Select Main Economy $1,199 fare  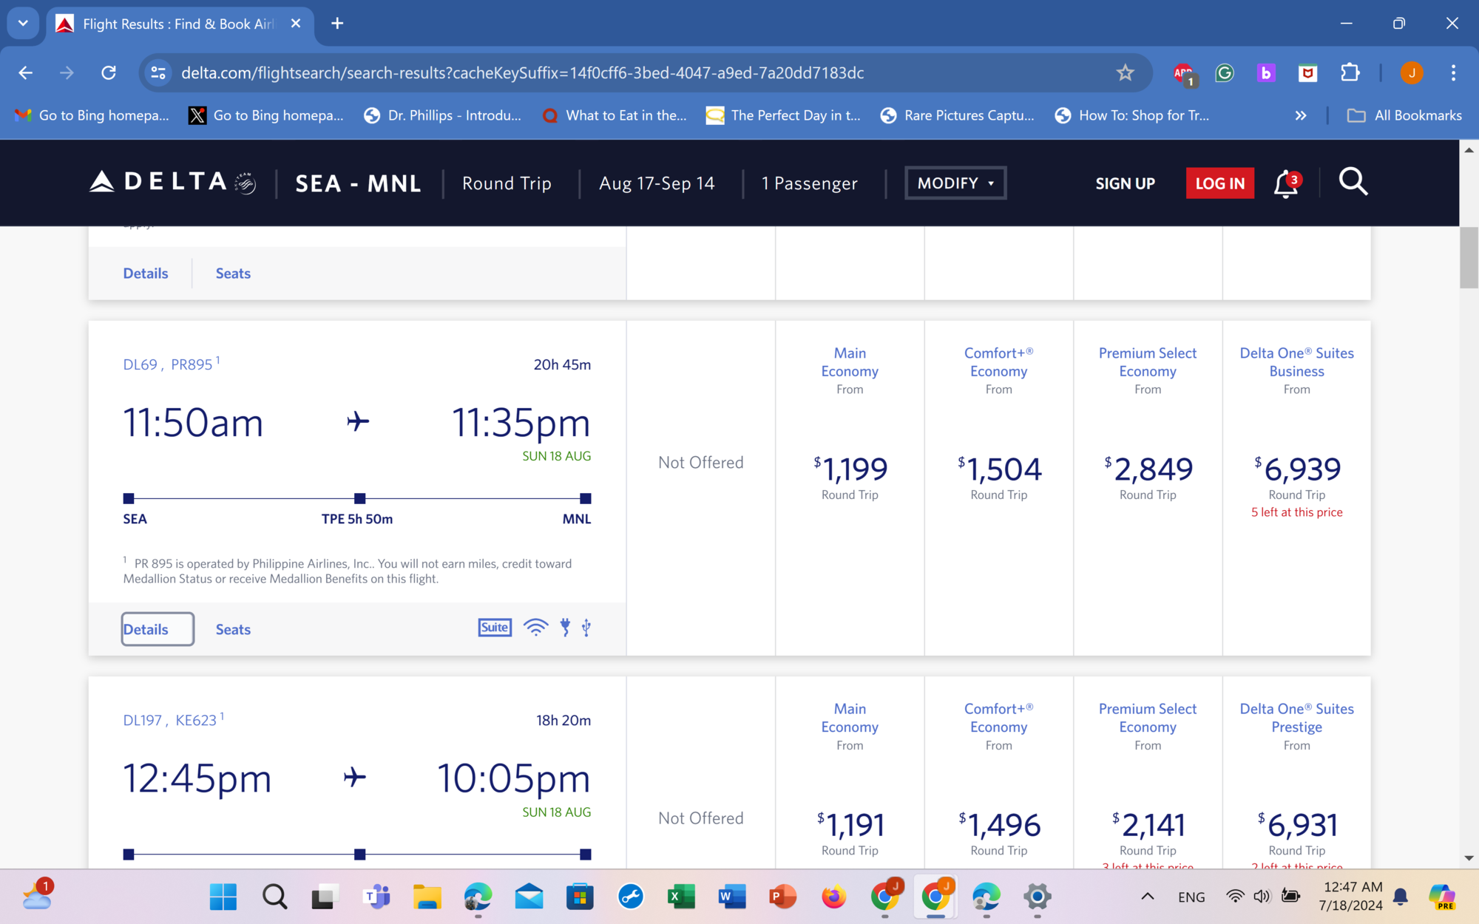pyautogui.click(x=850, y=469)
